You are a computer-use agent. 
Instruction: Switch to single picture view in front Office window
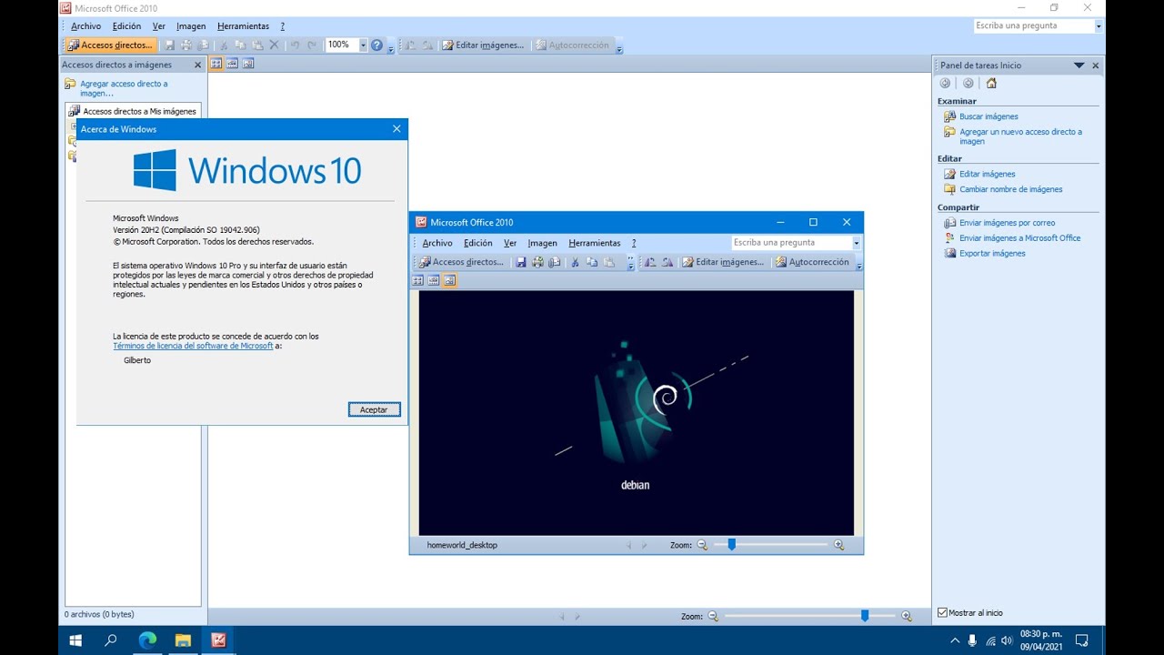[450, 280]
